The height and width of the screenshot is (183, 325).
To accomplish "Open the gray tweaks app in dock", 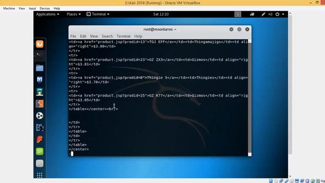I will 40,163.
